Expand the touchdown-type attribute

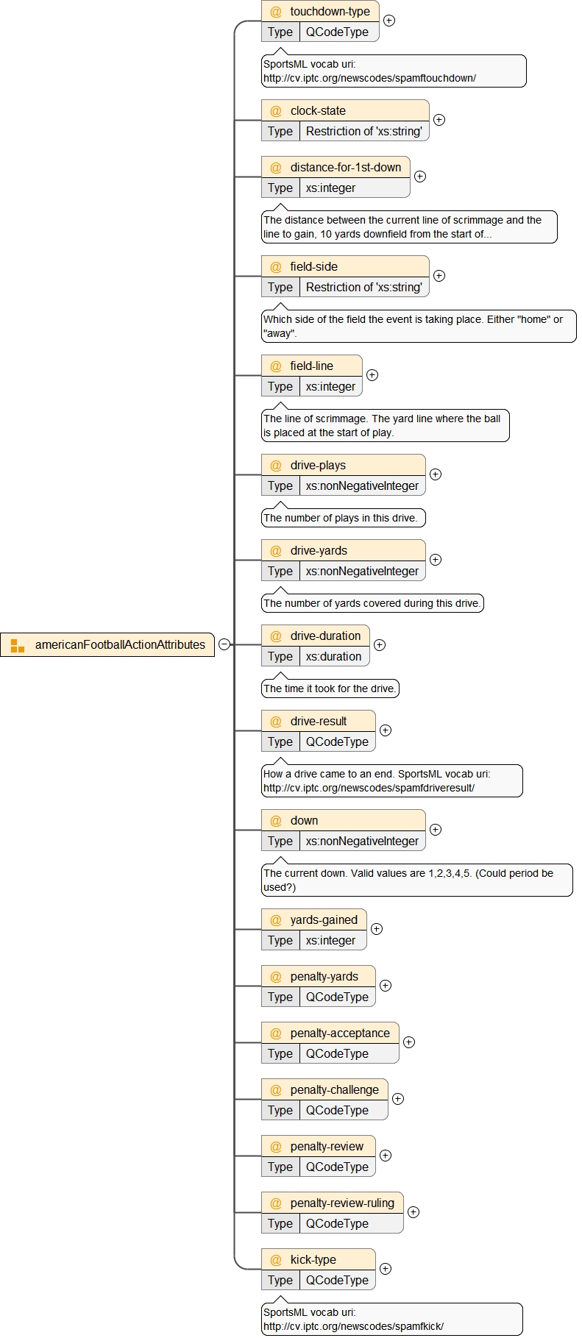tap(389, 21)
